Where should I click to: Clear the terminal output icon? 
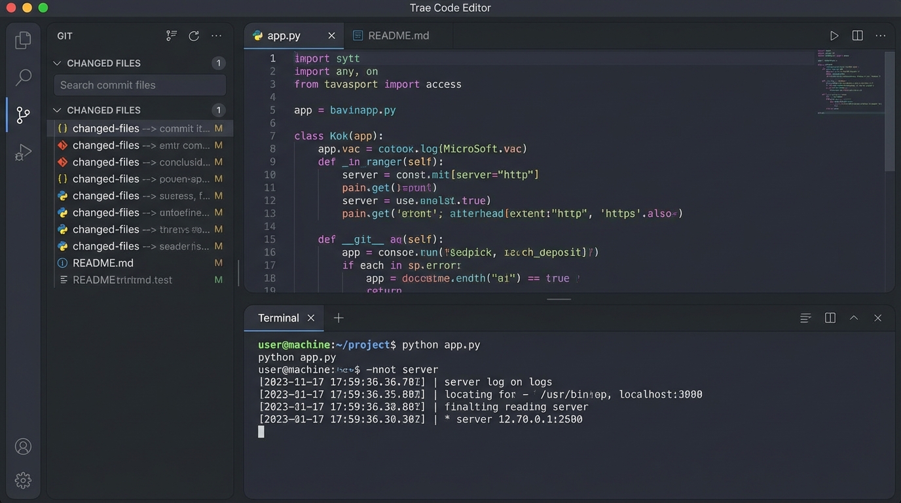click(805, 318)
